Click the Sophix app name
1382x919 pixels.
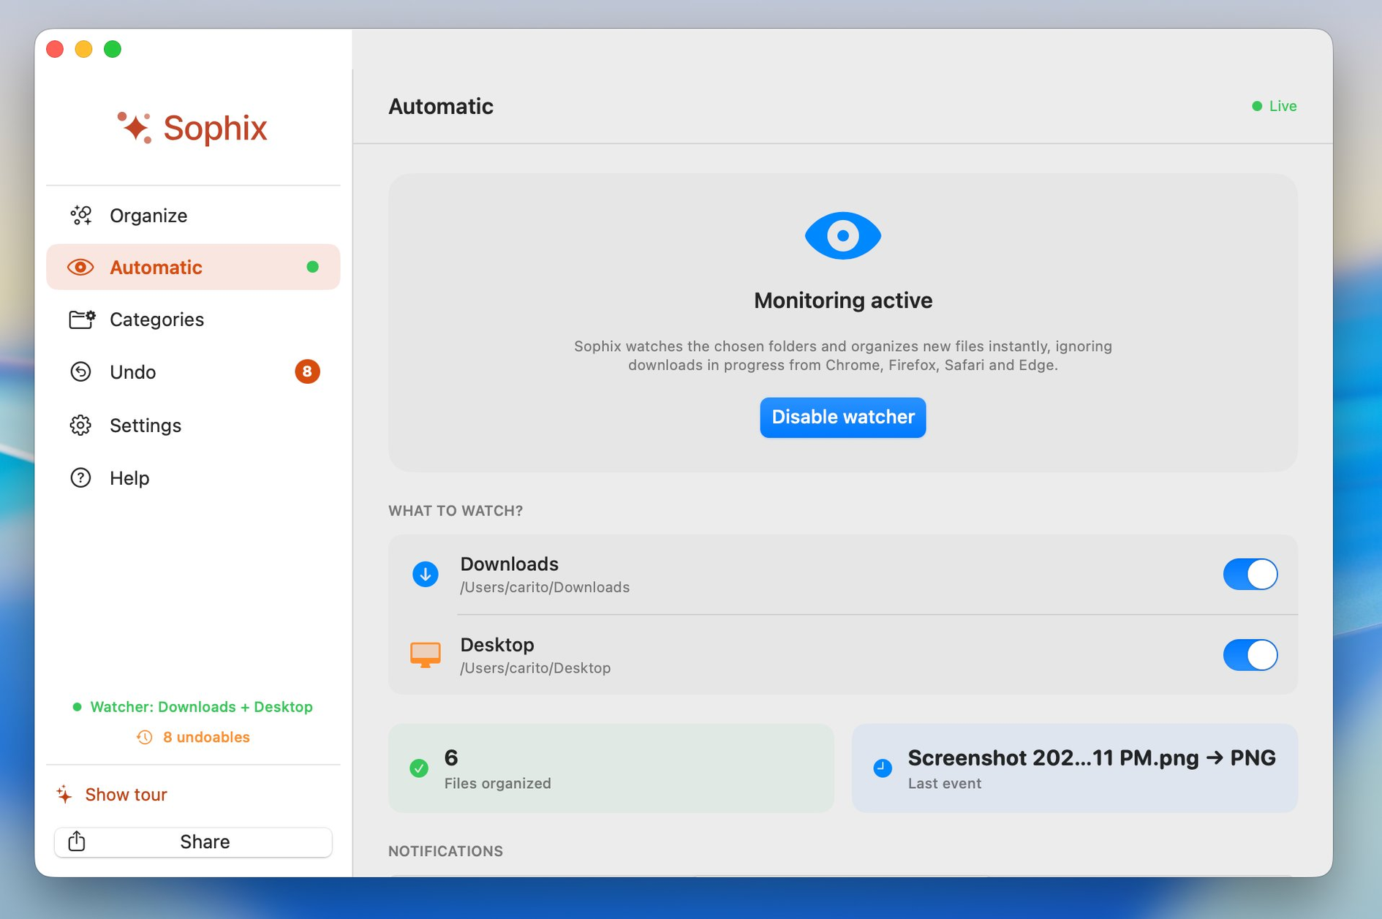(x=215, y=128)
